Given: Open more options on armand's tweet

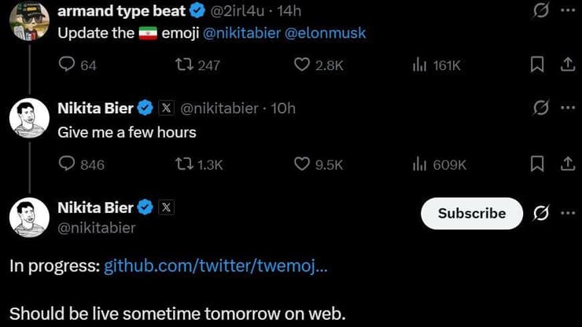Looking at the screenshot, I should 568,11.
